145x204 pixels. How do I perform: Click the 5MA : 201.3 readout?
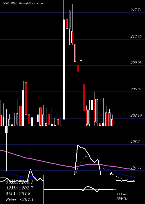(x=18, y=194)
